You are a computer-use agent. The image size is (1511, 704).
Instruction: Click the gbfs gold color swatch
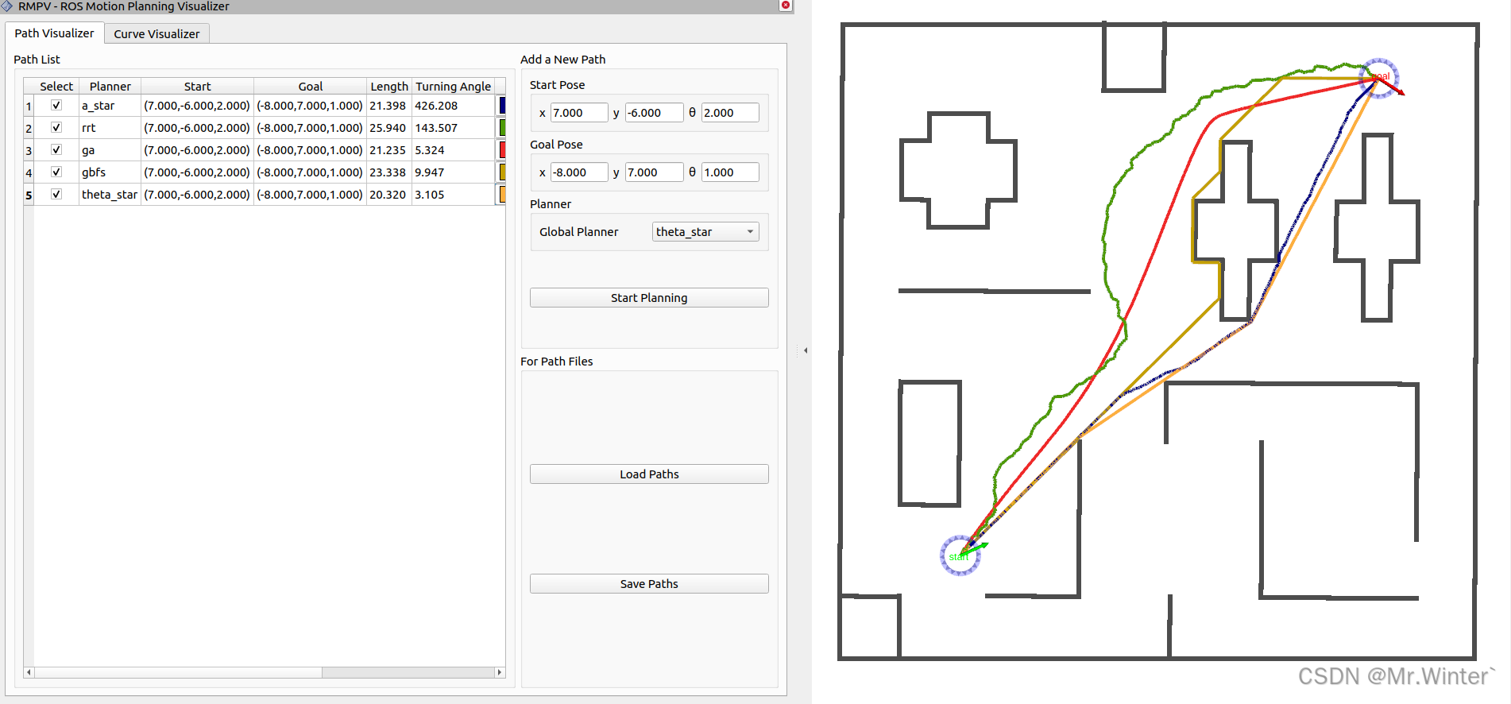pyautogui.click(x=502, y=172)
